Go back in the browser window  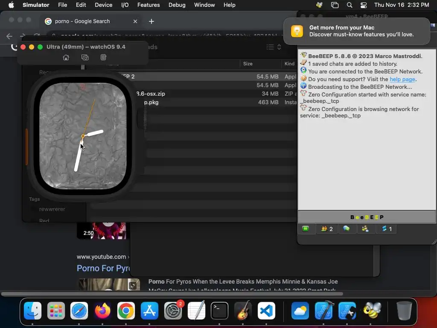[x=9, y=36]
